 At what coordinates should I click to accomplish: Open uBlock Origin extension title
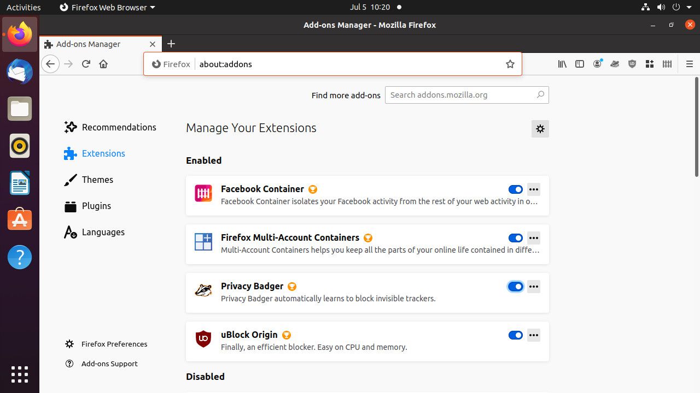point(249,335)
